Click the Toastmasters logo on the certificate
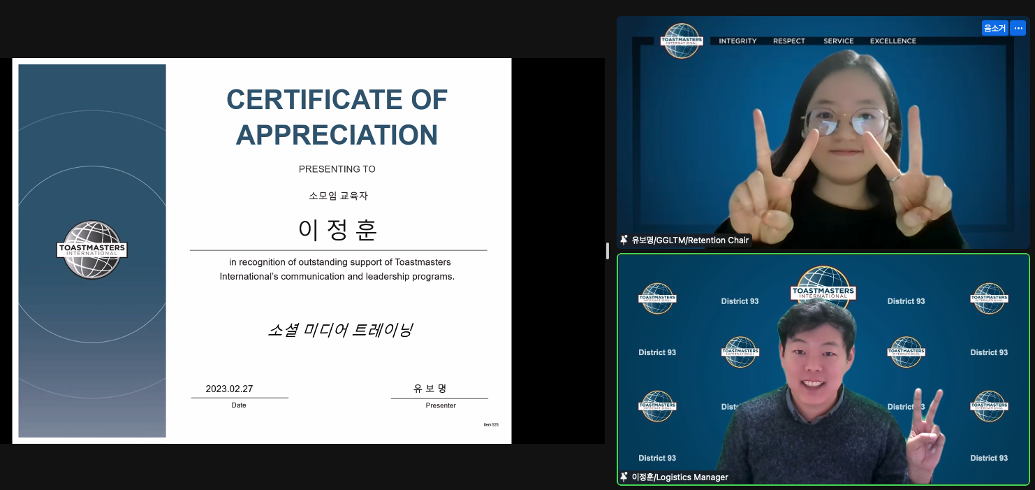Viewport: 1035px width, 490px height. [91, 250]
